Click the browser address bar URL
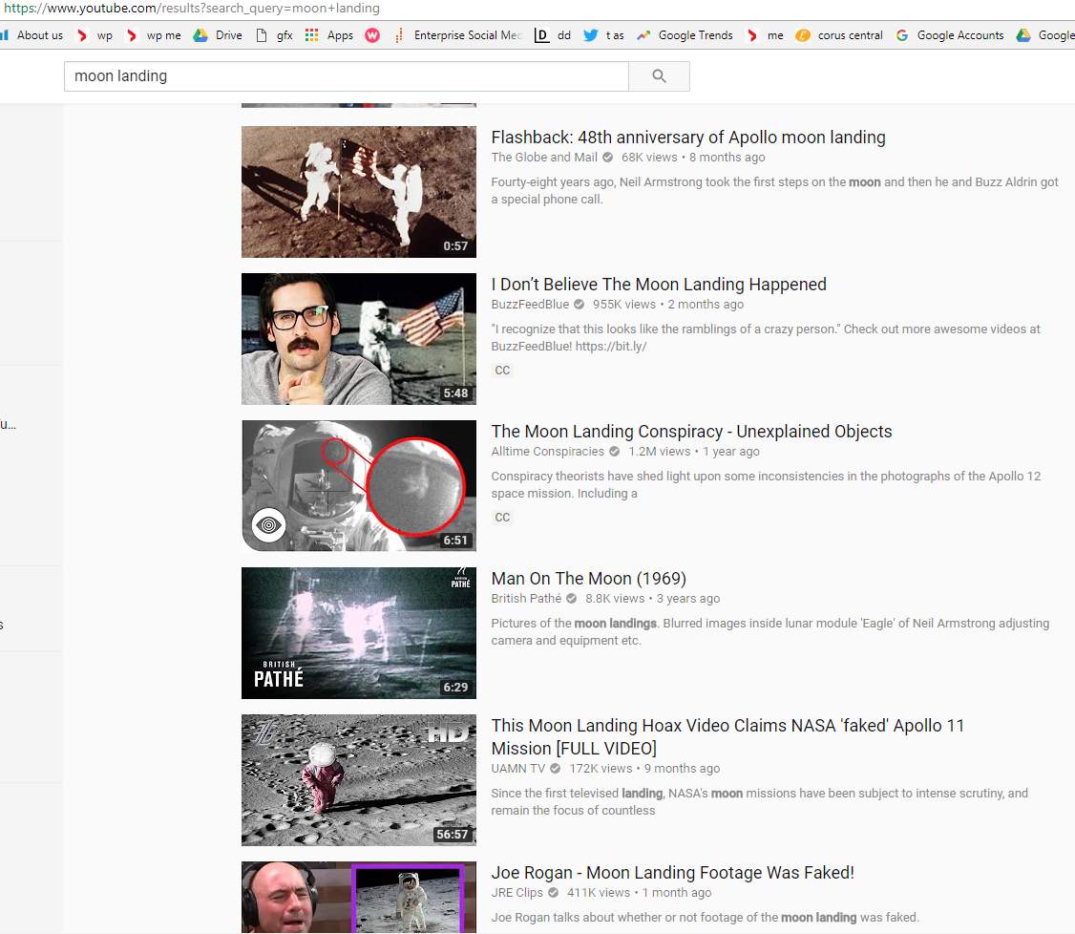The width and height of the screenshot is (1075, 934). pyautogui.click(x=192, y=9)
